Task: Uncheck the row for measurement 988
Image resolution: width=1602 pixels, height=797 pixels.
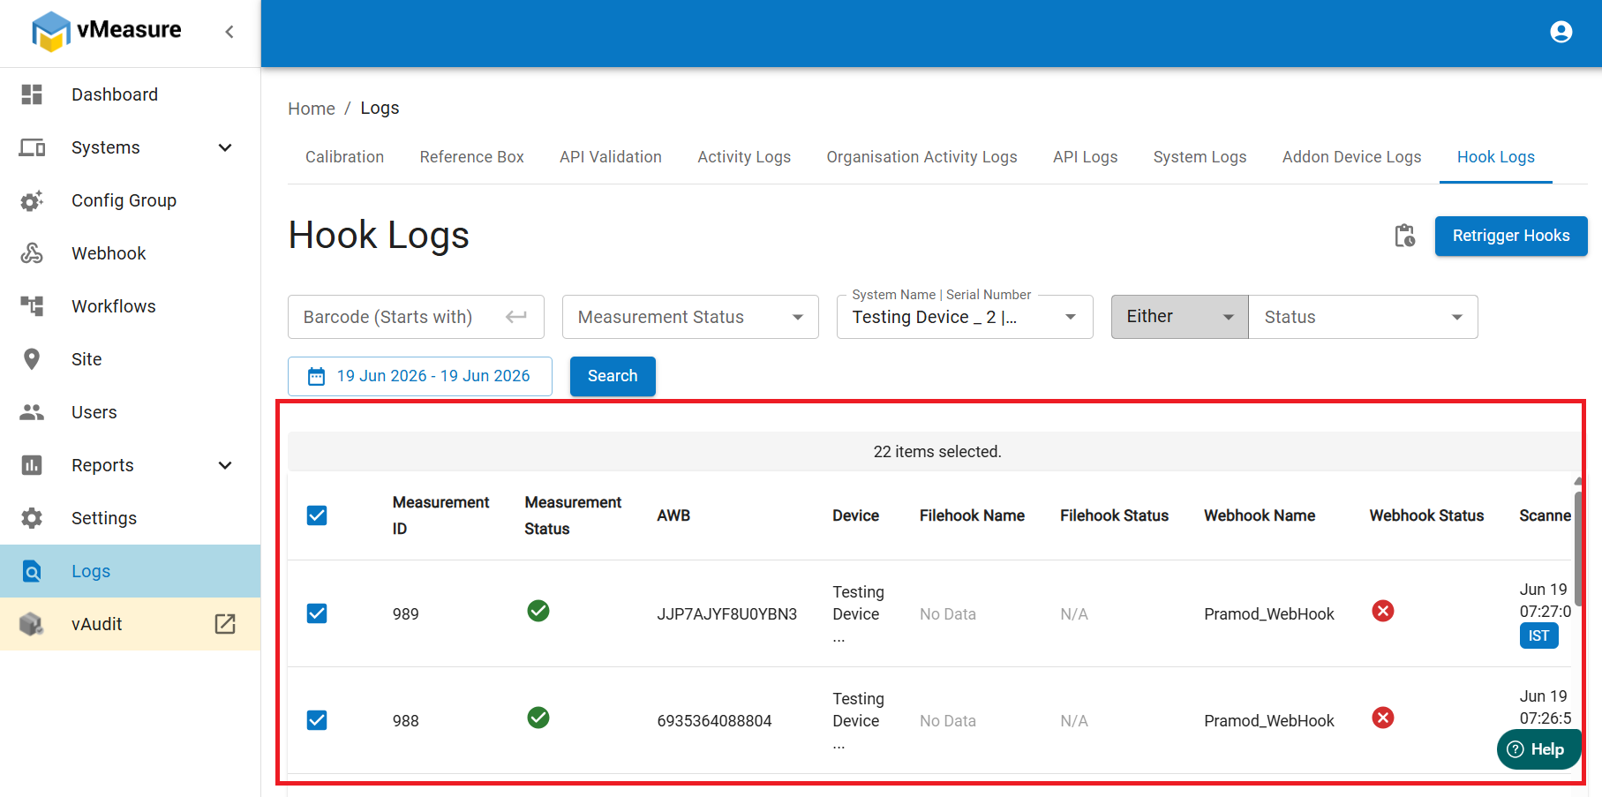Action: click(x=317, y=720)
